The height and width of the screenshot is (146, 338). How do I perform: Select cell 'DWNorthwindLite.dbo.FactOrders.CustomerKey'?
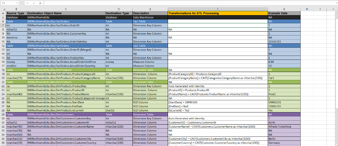66,34
